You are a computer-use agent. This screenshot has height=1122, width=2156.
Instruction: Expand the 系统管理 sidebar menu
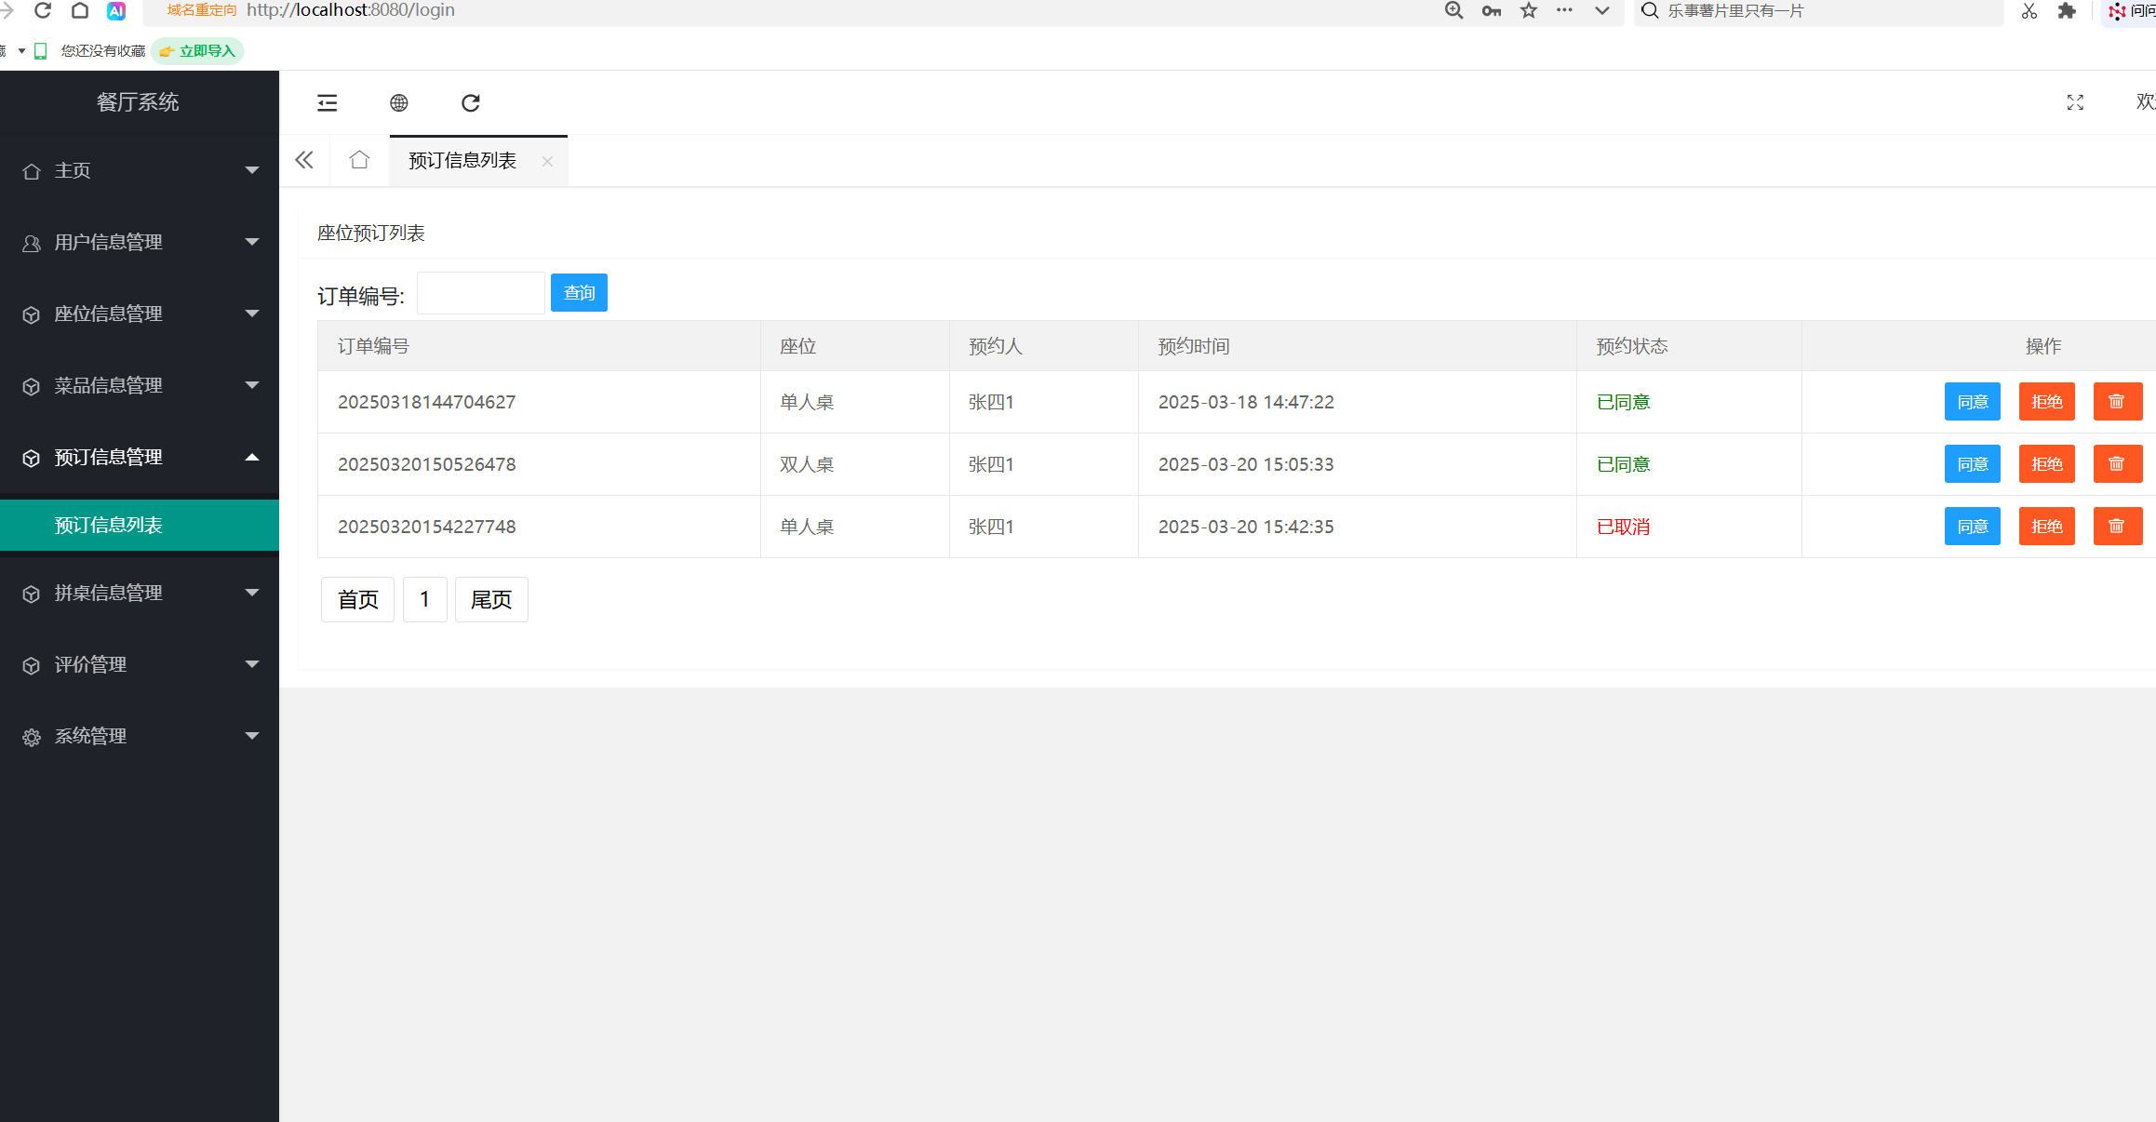click(140, 736)
